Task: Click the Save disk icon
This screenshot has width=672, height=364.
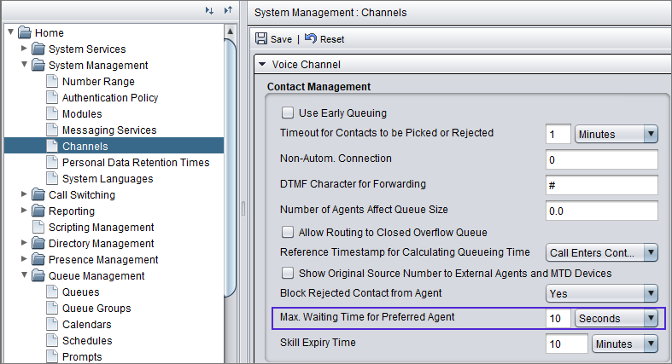Action: coord(261,39)
